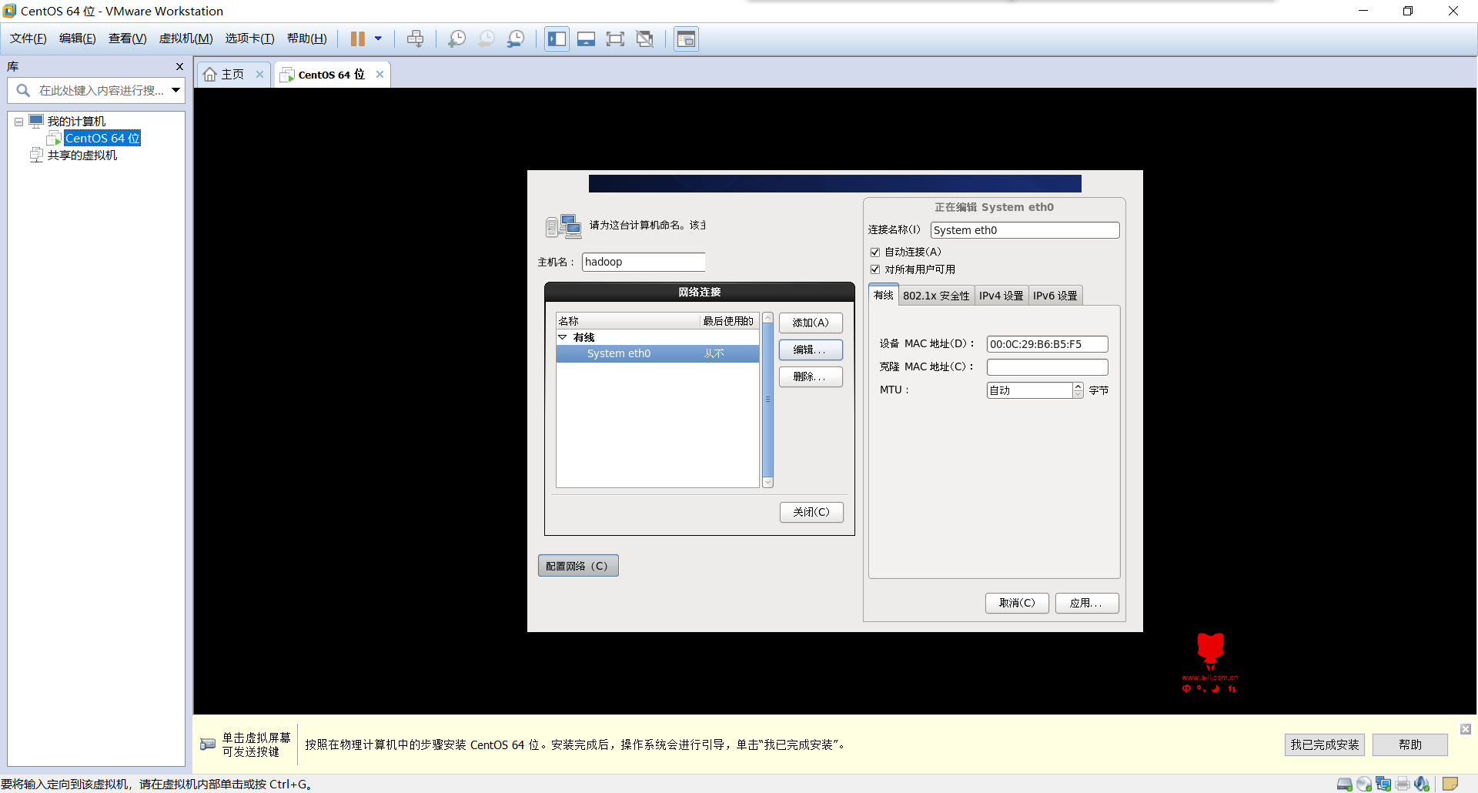Click the CD/DVD drive status bar icon
Screen dimensions: 1478x793
coord(1364,784)
